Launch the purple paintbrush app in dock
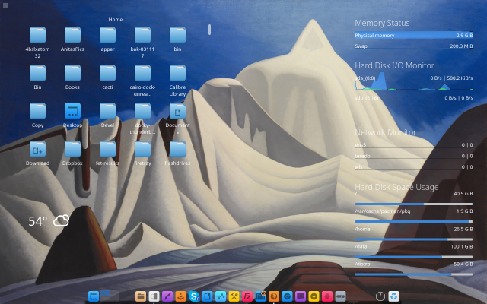 pyautogui.click(x=167, y=296)
